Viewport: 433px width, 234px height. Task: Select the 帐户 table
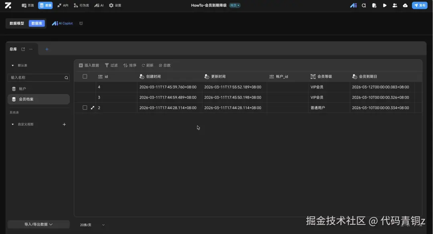coord(38,89)
